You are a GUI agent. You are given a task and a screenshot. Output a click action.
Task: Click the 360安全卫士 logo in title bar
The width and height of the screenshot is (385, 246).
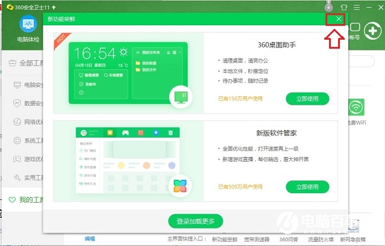coord(10,7)
